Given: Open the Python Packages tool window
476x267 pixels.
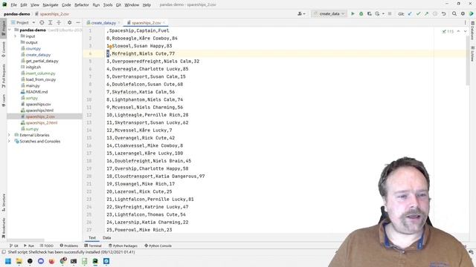Looking at the screenshot, I should tap(123, 245).
